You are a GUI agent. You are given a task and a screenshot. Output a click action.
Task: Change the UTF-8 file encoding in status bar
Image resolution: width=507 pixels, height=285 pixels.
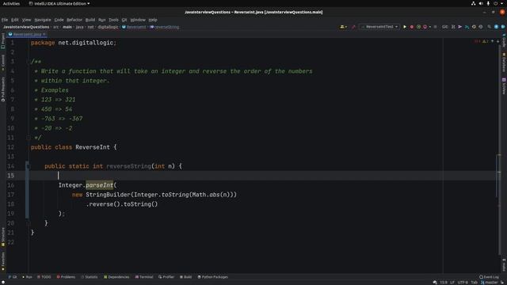tap(463, 283)
